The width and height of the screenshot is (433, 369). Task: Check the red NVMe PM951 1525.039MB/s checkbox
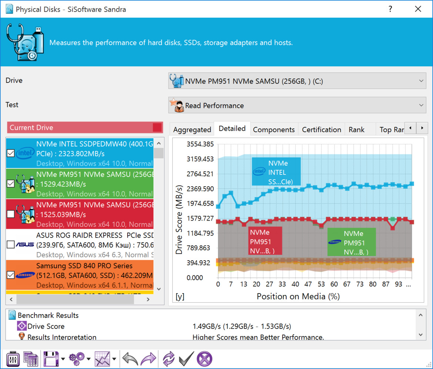tap(10, 214)
